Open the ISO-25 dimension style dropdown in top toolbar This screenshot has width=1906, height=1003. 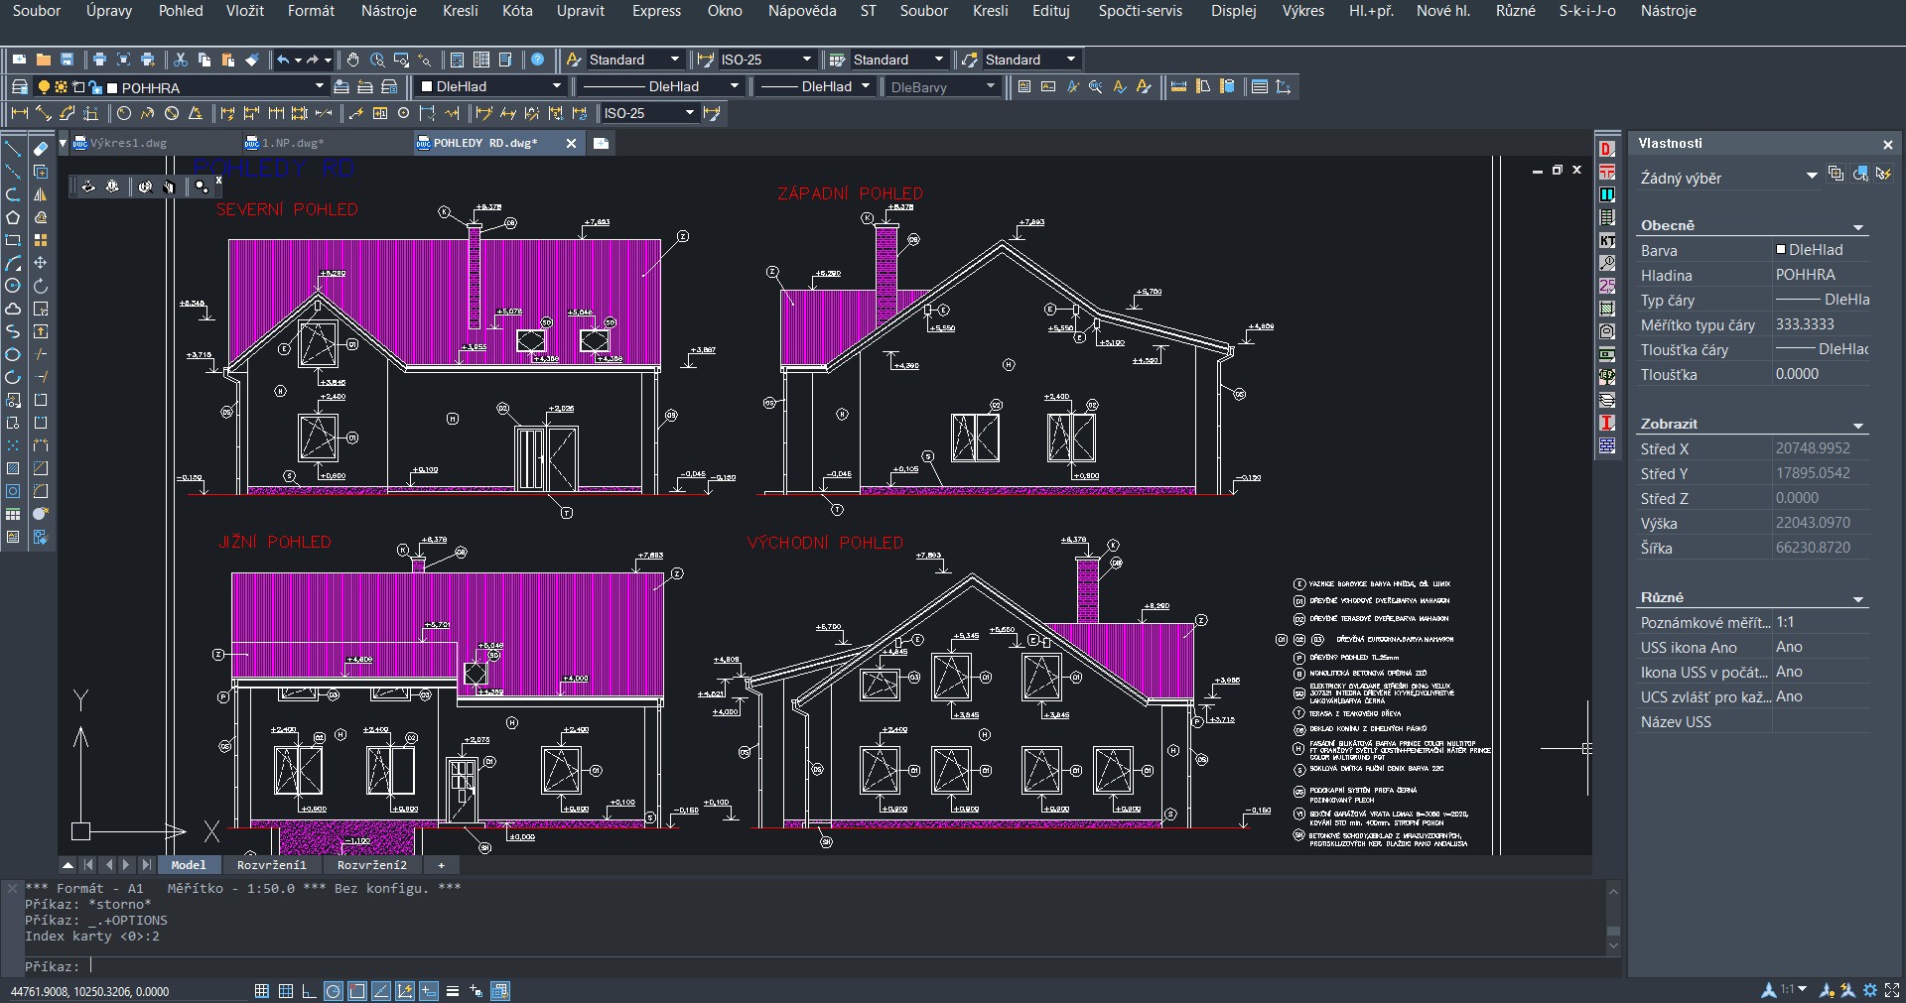pos(807,60)
